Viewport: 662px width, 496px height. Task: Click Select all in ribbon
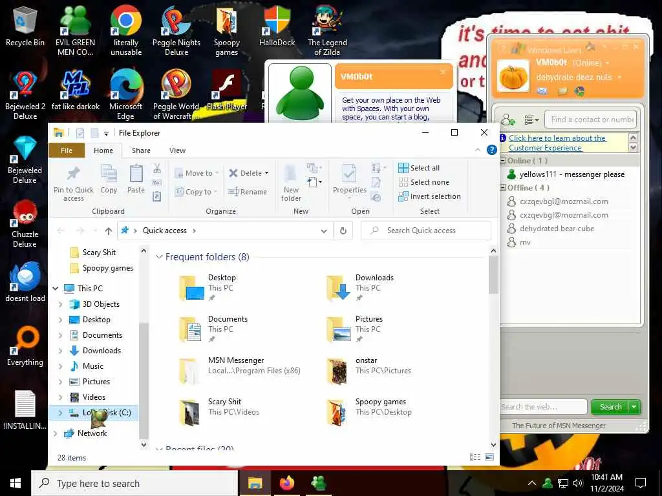[x=419, y=168]
